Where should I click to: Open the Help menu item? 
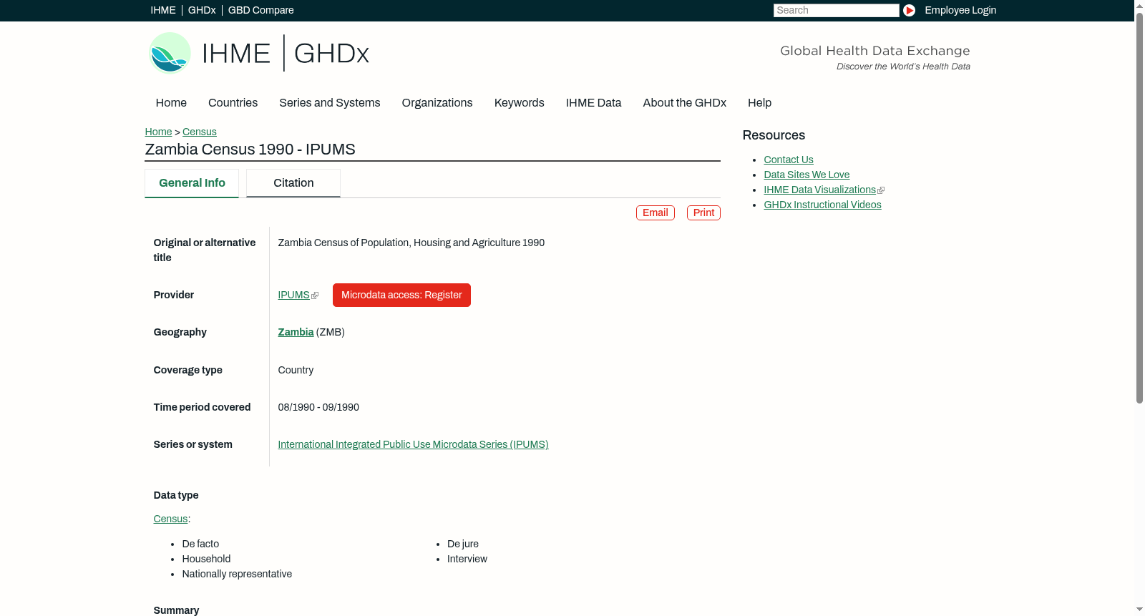[759, 103]
